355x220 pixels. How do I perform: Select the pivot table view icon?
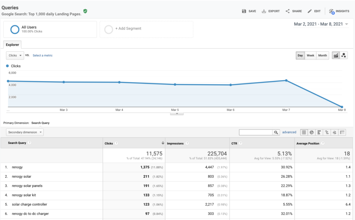click(342, 132)
